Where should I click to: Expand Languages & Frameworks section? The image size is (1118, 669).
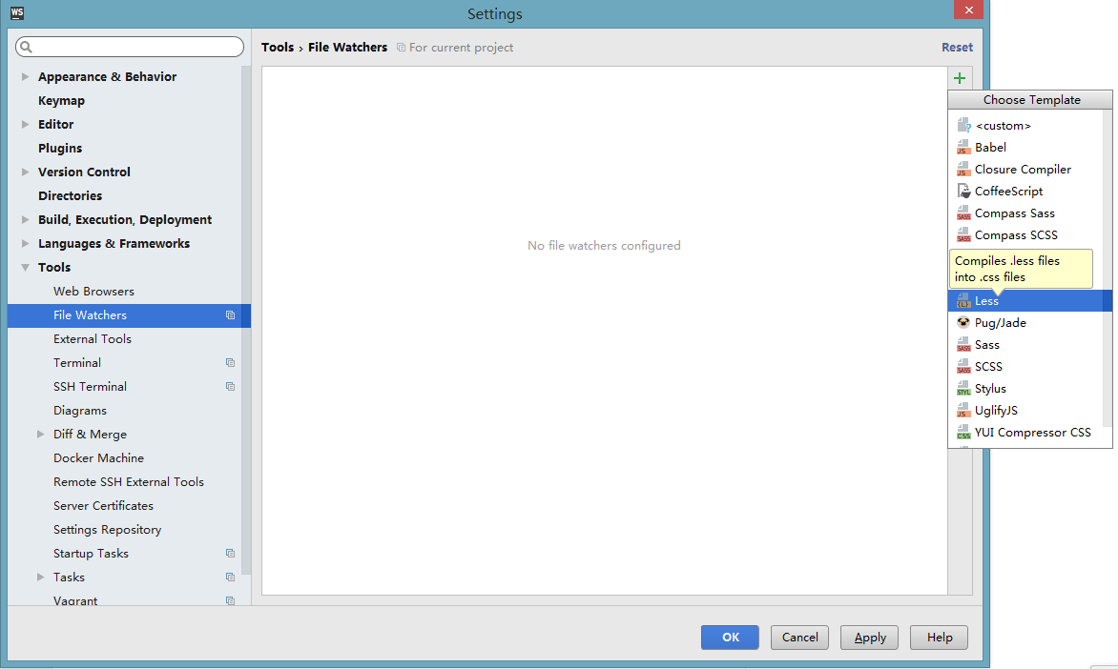point(25,243)
